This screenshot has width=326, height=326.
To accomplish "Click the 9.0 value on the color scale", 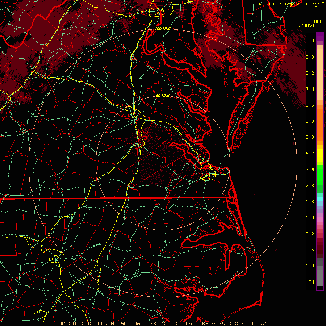I will pos(310,57).
